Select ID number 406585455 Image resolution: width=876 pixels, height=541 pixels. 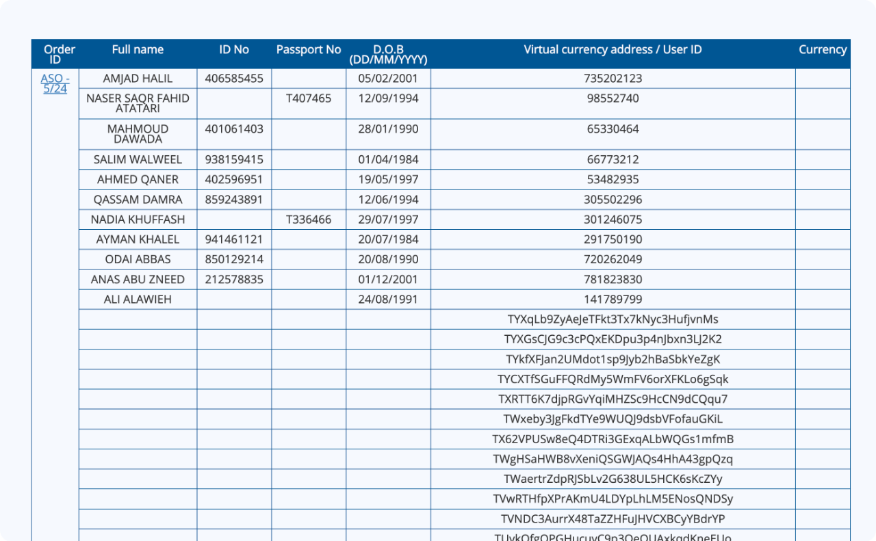(233, 78)
